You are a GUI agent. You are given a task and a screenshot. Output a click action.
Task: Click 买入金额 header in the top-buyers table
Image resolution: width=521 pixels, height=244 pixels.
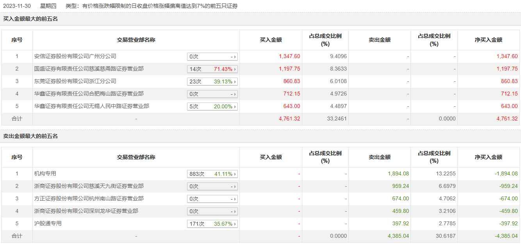[x=271, y=40]
